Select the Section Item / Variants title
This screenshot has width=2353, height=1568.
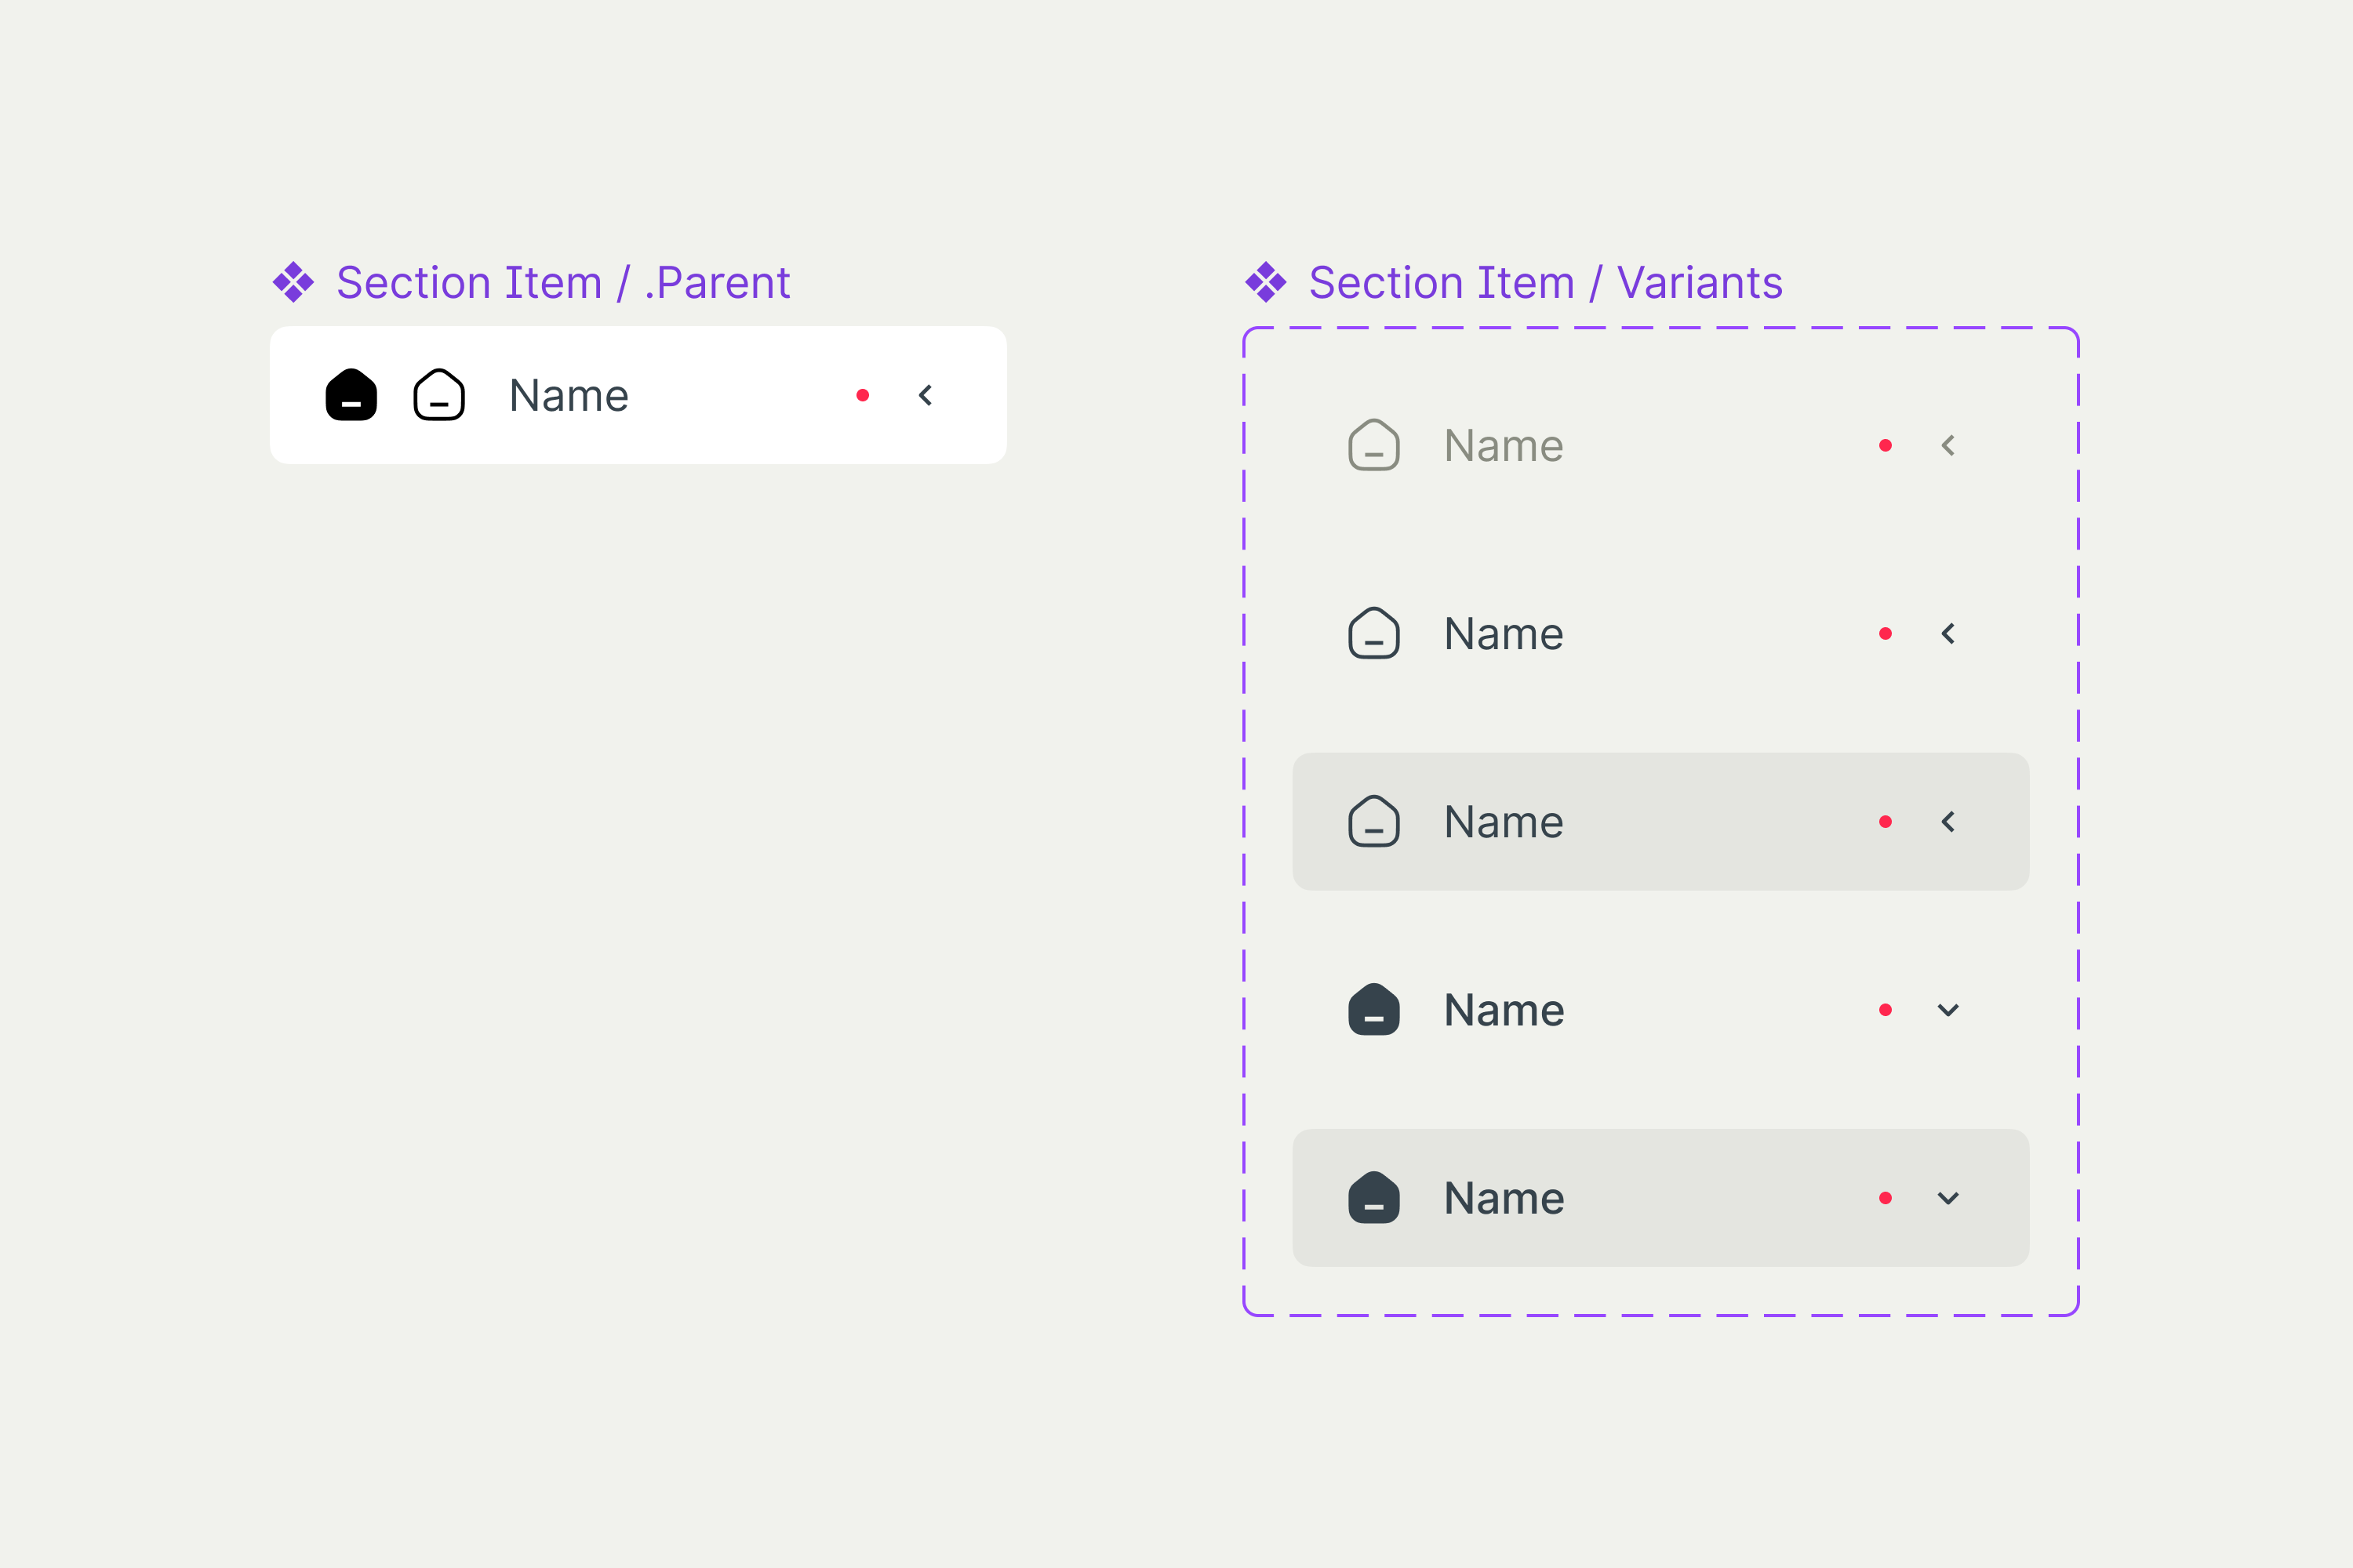coord(1546,282)
